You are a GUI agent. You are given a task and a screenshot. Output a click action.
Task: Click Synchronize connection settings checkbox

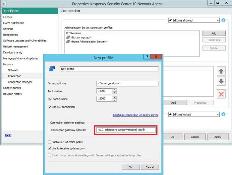point(50,155)
